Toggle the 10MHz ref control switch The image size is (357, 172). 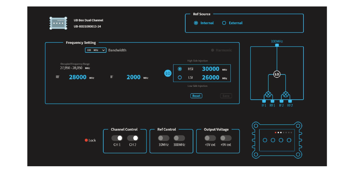163,138
